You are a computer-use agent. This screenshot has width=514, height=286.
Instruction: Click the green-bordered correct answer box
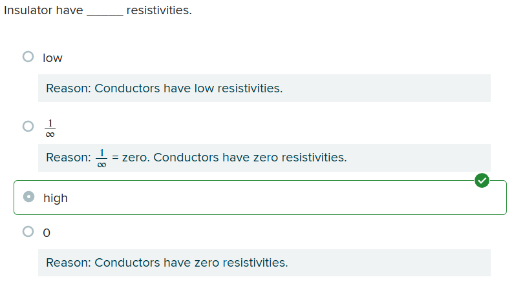(261, 198)
